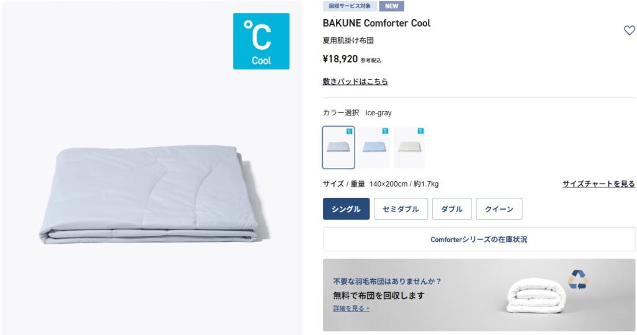The height and width of the screenshot is (335, 637).
Task: Select the Ice-gray color thumbnail
Action: point(338,148)
